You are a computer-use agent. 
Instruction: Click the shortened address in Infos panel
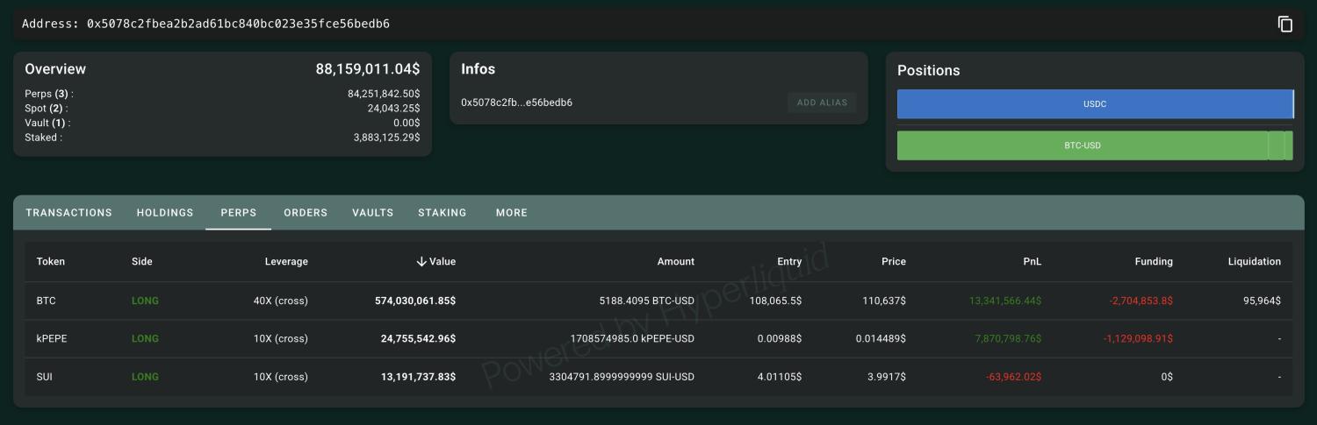pyautogui.click(x=516, y=103)
